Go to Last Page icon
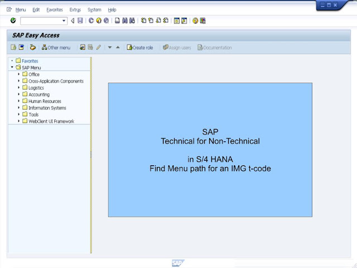The width and height of the screenshot is (357, 268). (166, 21)
